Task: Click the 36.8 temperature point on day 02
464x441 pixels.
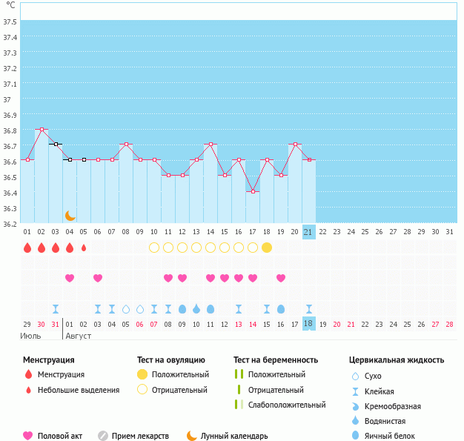Action: [42, 129]
